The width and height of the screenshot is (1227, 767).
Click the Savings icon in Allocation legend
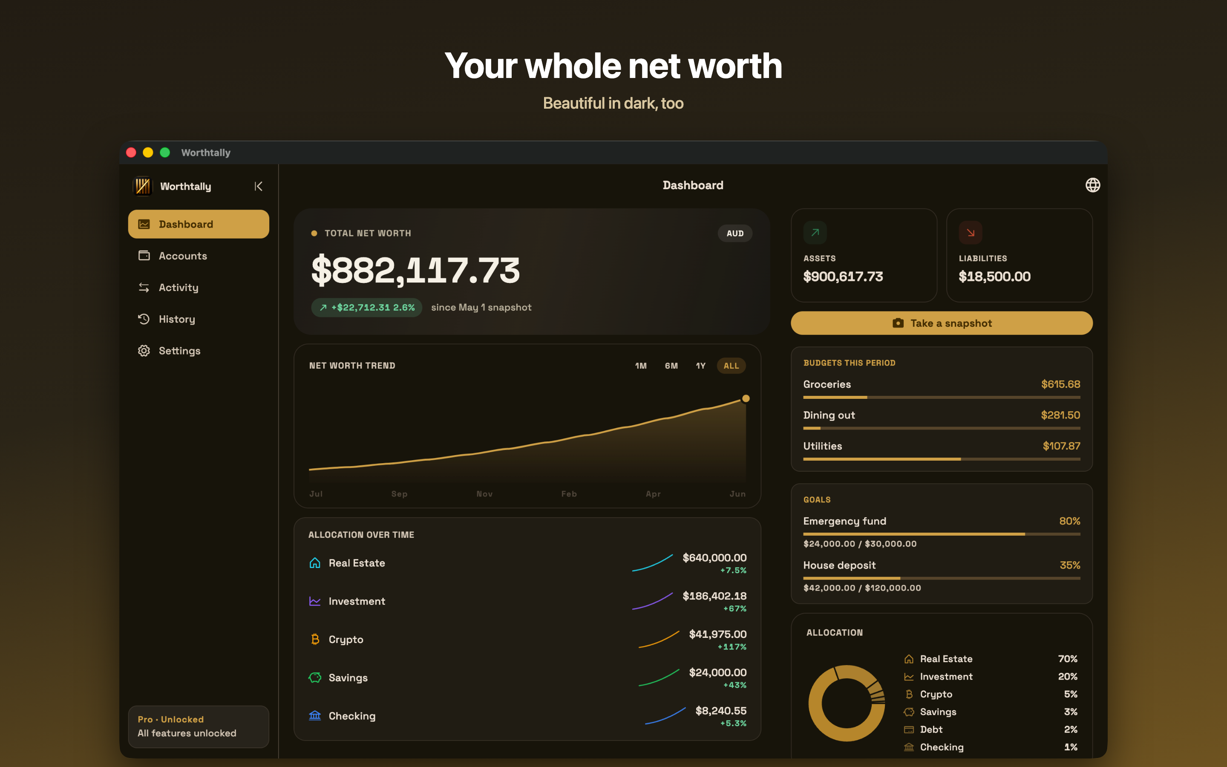coord(909,712)
